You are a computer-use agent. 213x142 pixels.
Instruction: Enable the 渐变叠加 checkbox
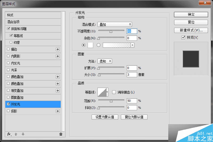(8, 90)
